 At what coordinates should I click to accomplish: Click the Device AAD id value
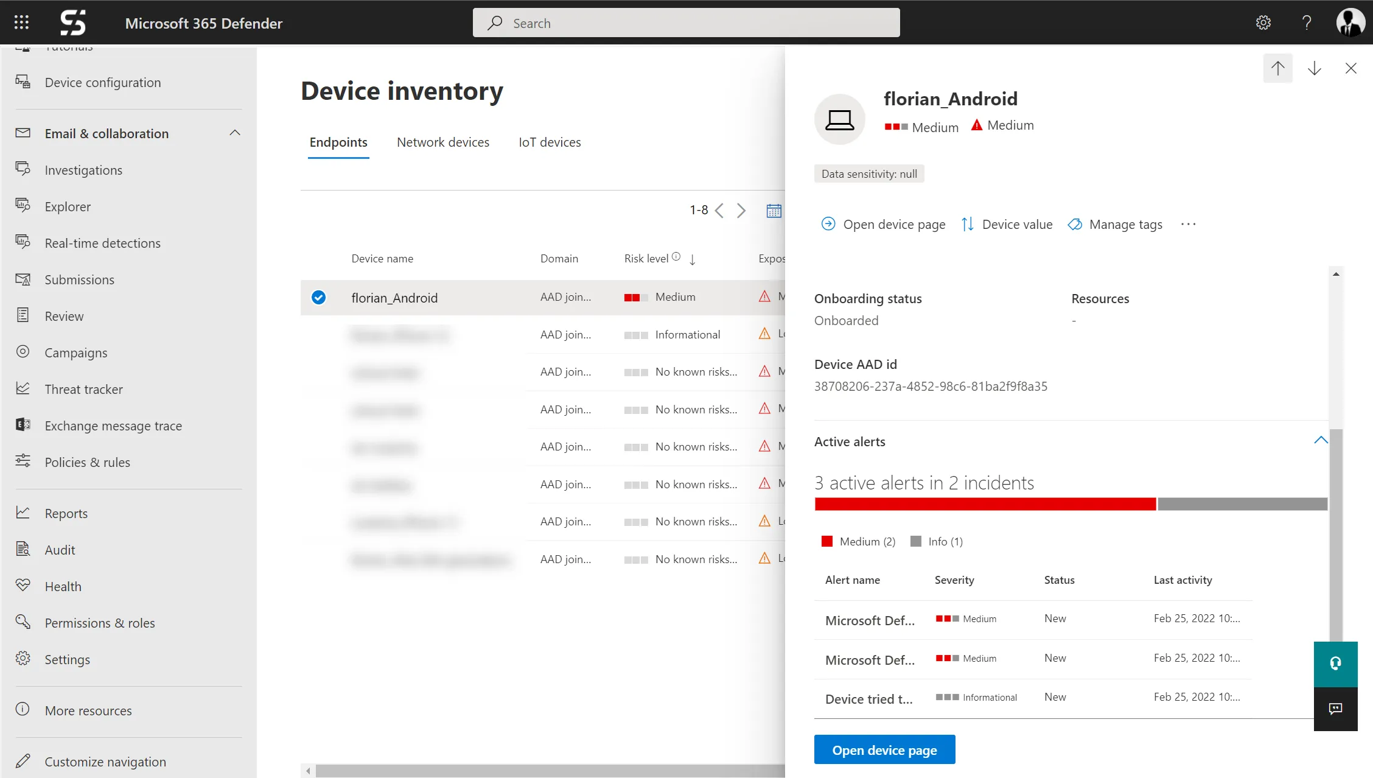click(x=931, y=386)
